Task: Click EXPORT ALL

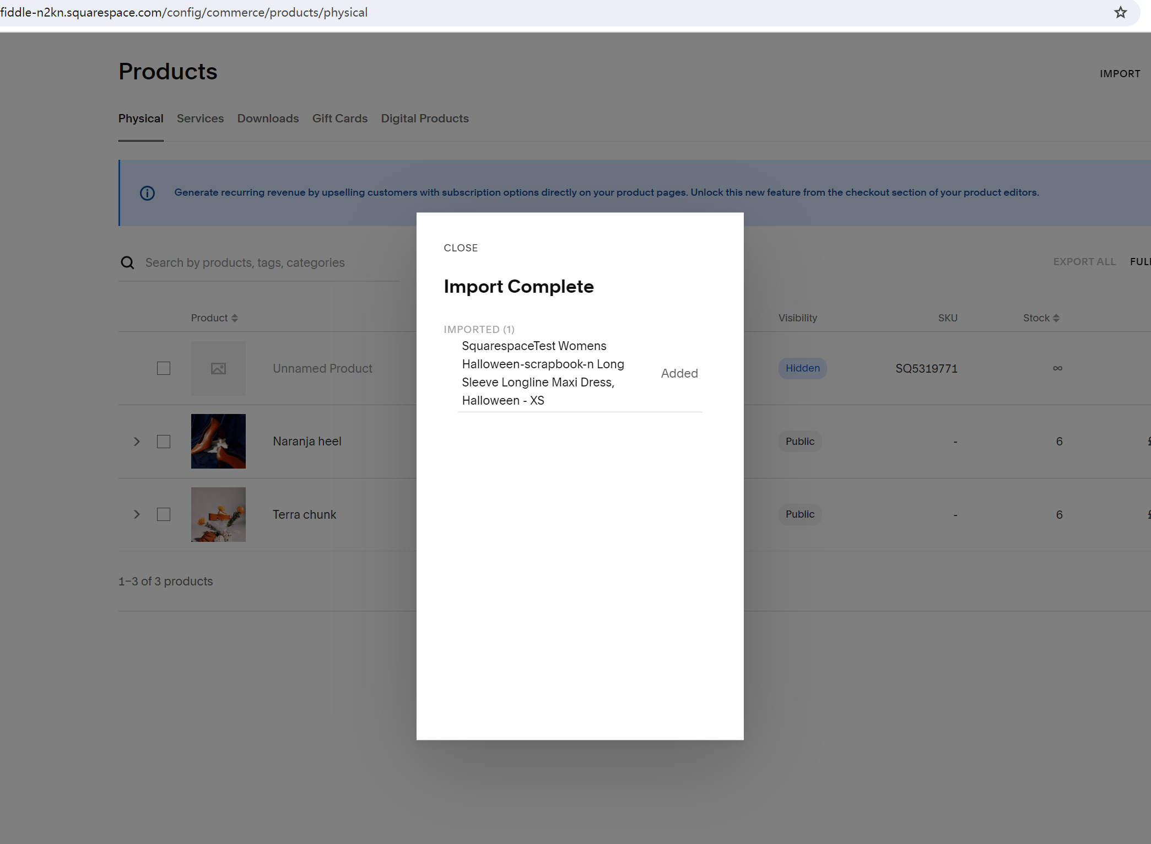Action: 1084,262
